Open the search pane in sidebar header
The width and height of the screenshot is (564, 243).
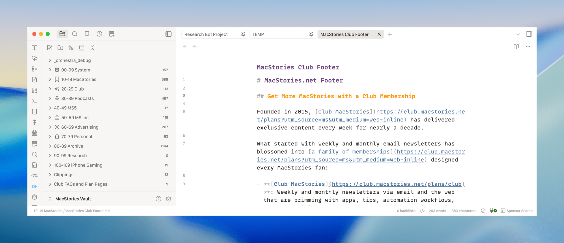pos(75,34)
